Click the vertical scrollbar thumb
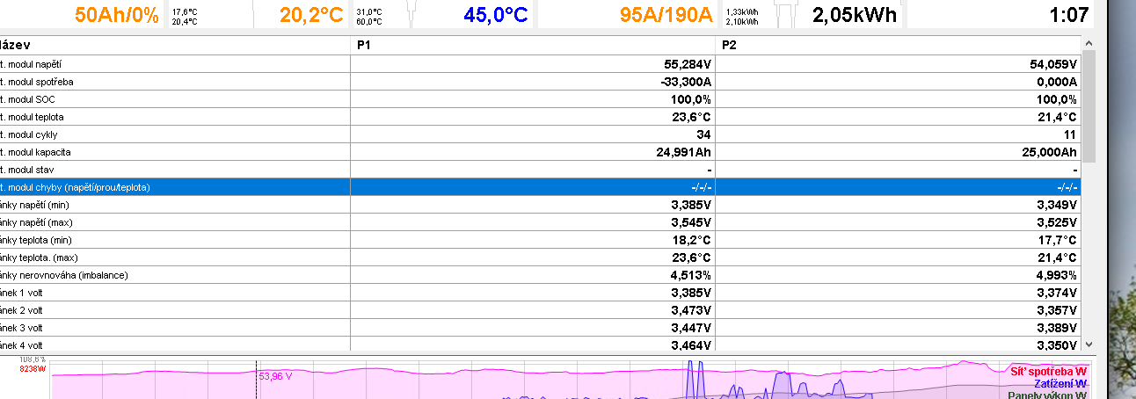Screen dimensions: 1136x399 pyautogui.click(x=1089, y=105)
